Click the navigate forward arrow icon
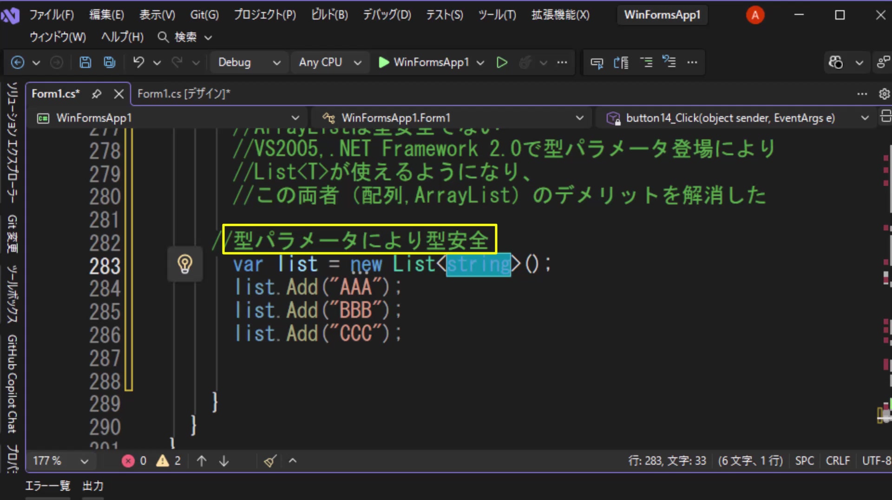 pyautogui.click(x=57, y=62)
